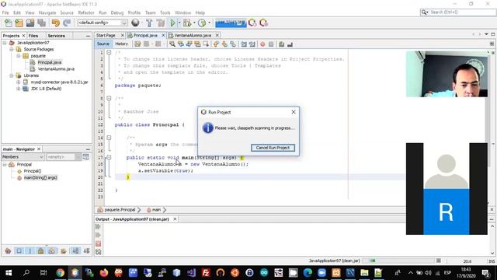Undo the last edit

[x=56, y=23]
